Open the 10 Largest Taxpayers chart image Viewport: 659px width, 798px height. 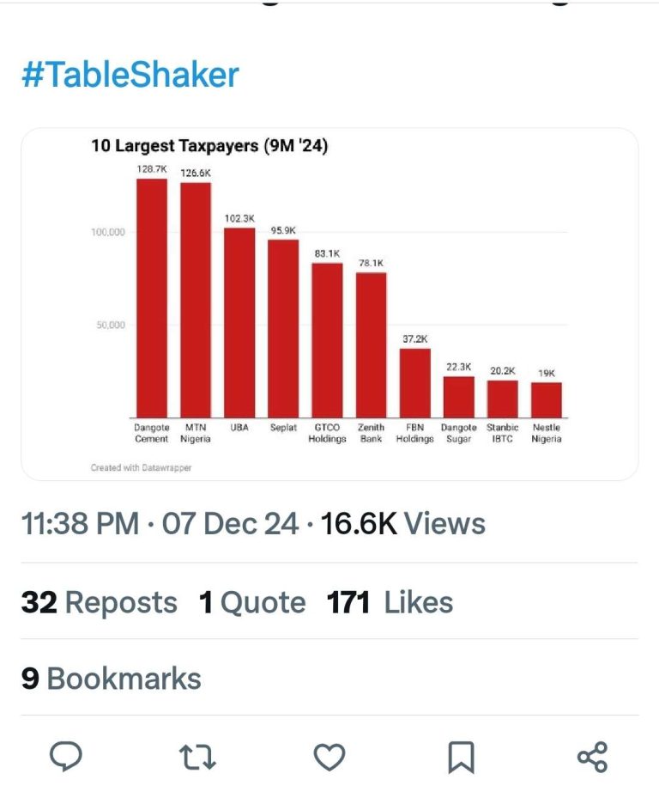click(x=329, y=303)
